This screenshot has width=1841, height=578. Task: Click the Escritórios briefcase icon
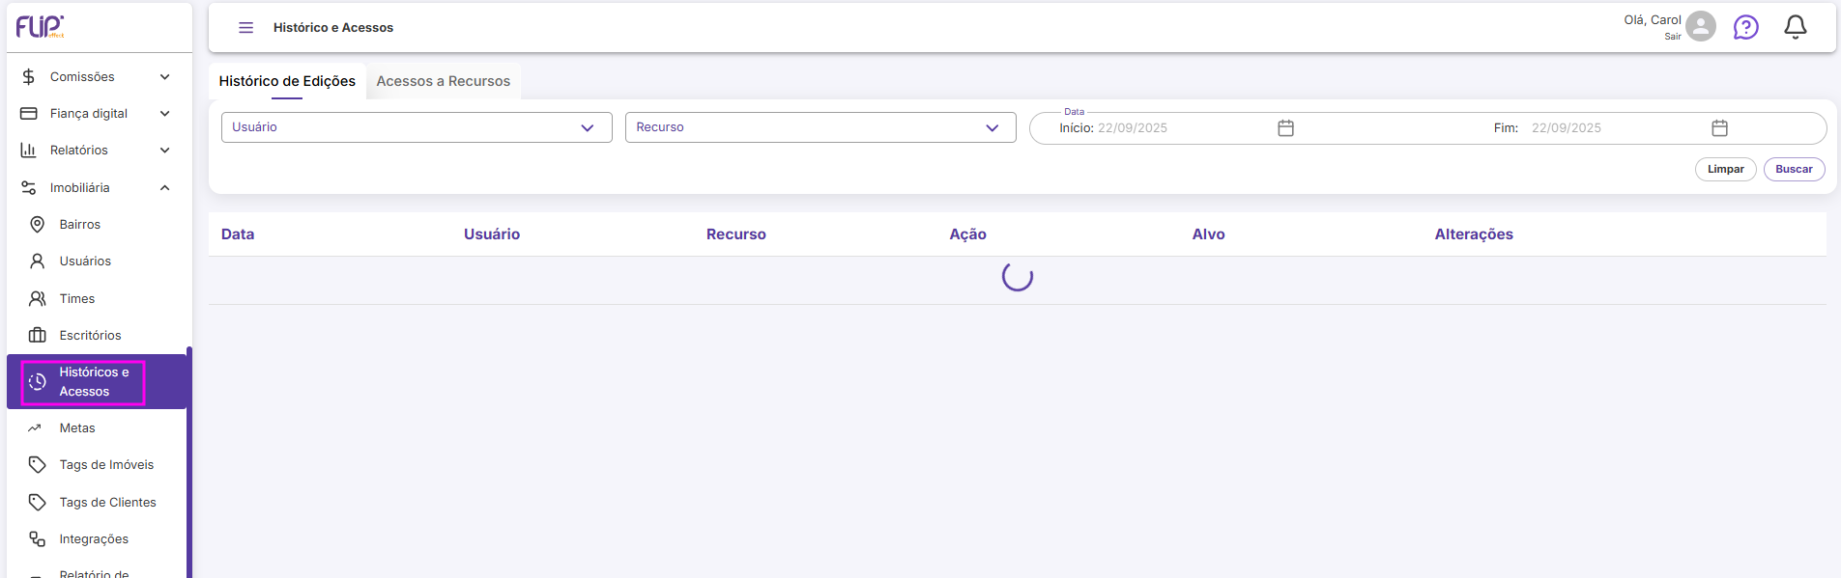click(x=38, y=336)
